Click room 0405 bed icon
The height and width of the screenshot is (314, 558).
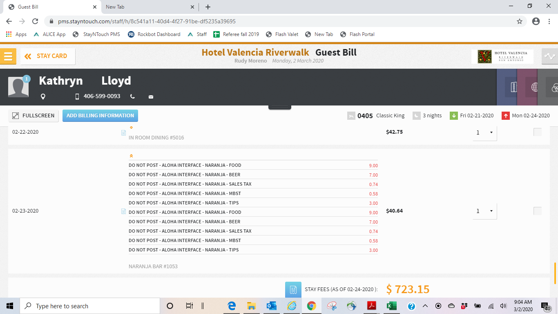point(351,116)
